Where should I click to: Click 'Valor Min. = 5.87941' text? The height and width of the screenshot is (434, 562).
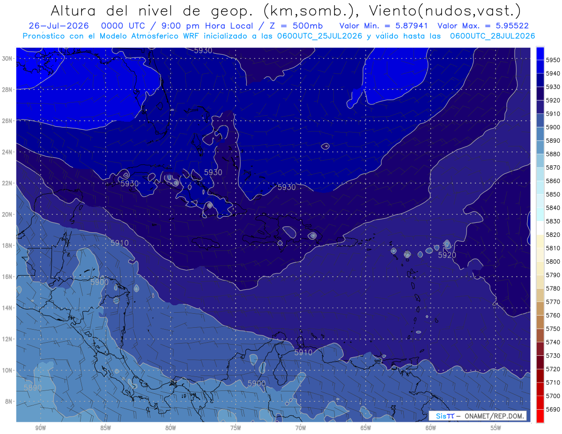pos(385,26)
